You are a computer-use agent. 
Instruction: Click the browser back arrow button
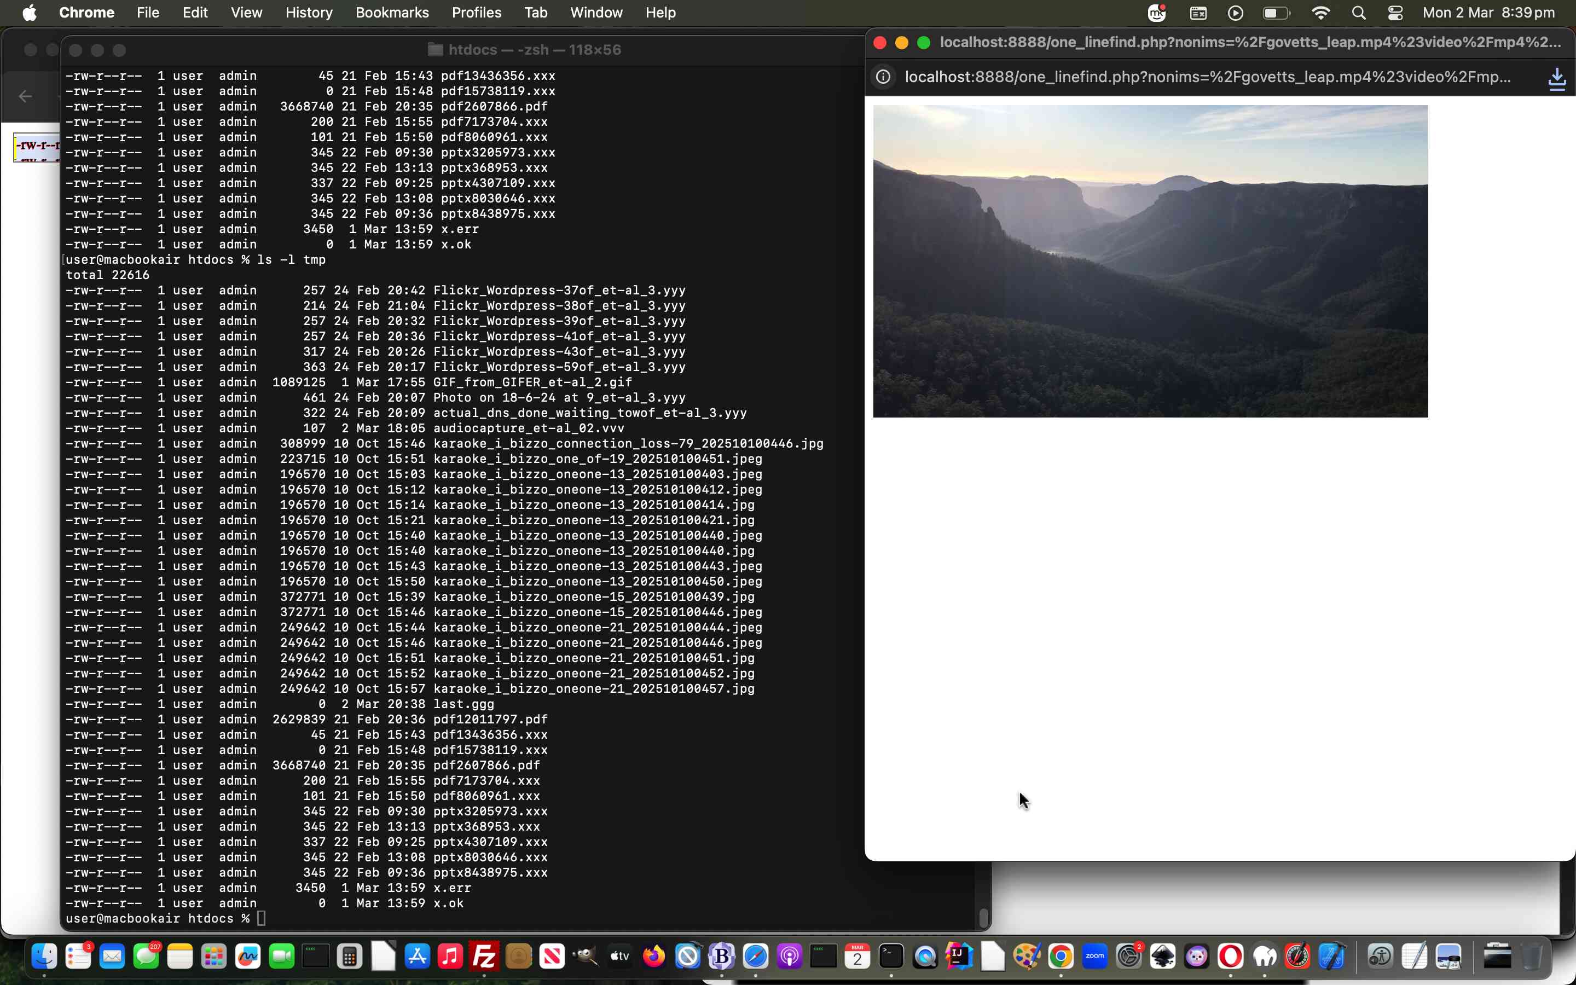pos(25,96)
